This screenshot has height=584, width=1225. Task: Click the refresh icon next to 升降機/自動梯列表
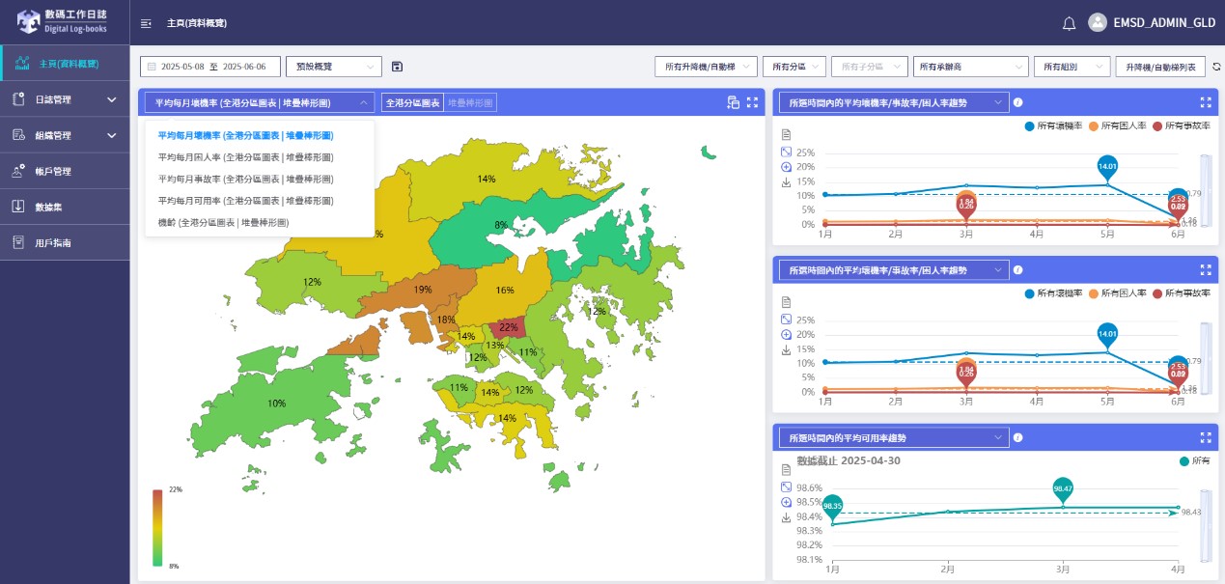tap(1216, 67)
